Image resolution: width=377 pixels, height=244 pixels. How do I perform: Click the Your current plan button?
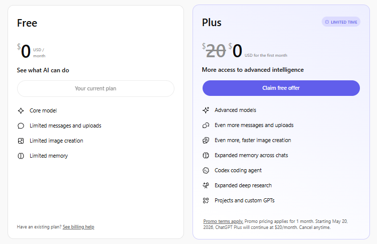point(96,88)
